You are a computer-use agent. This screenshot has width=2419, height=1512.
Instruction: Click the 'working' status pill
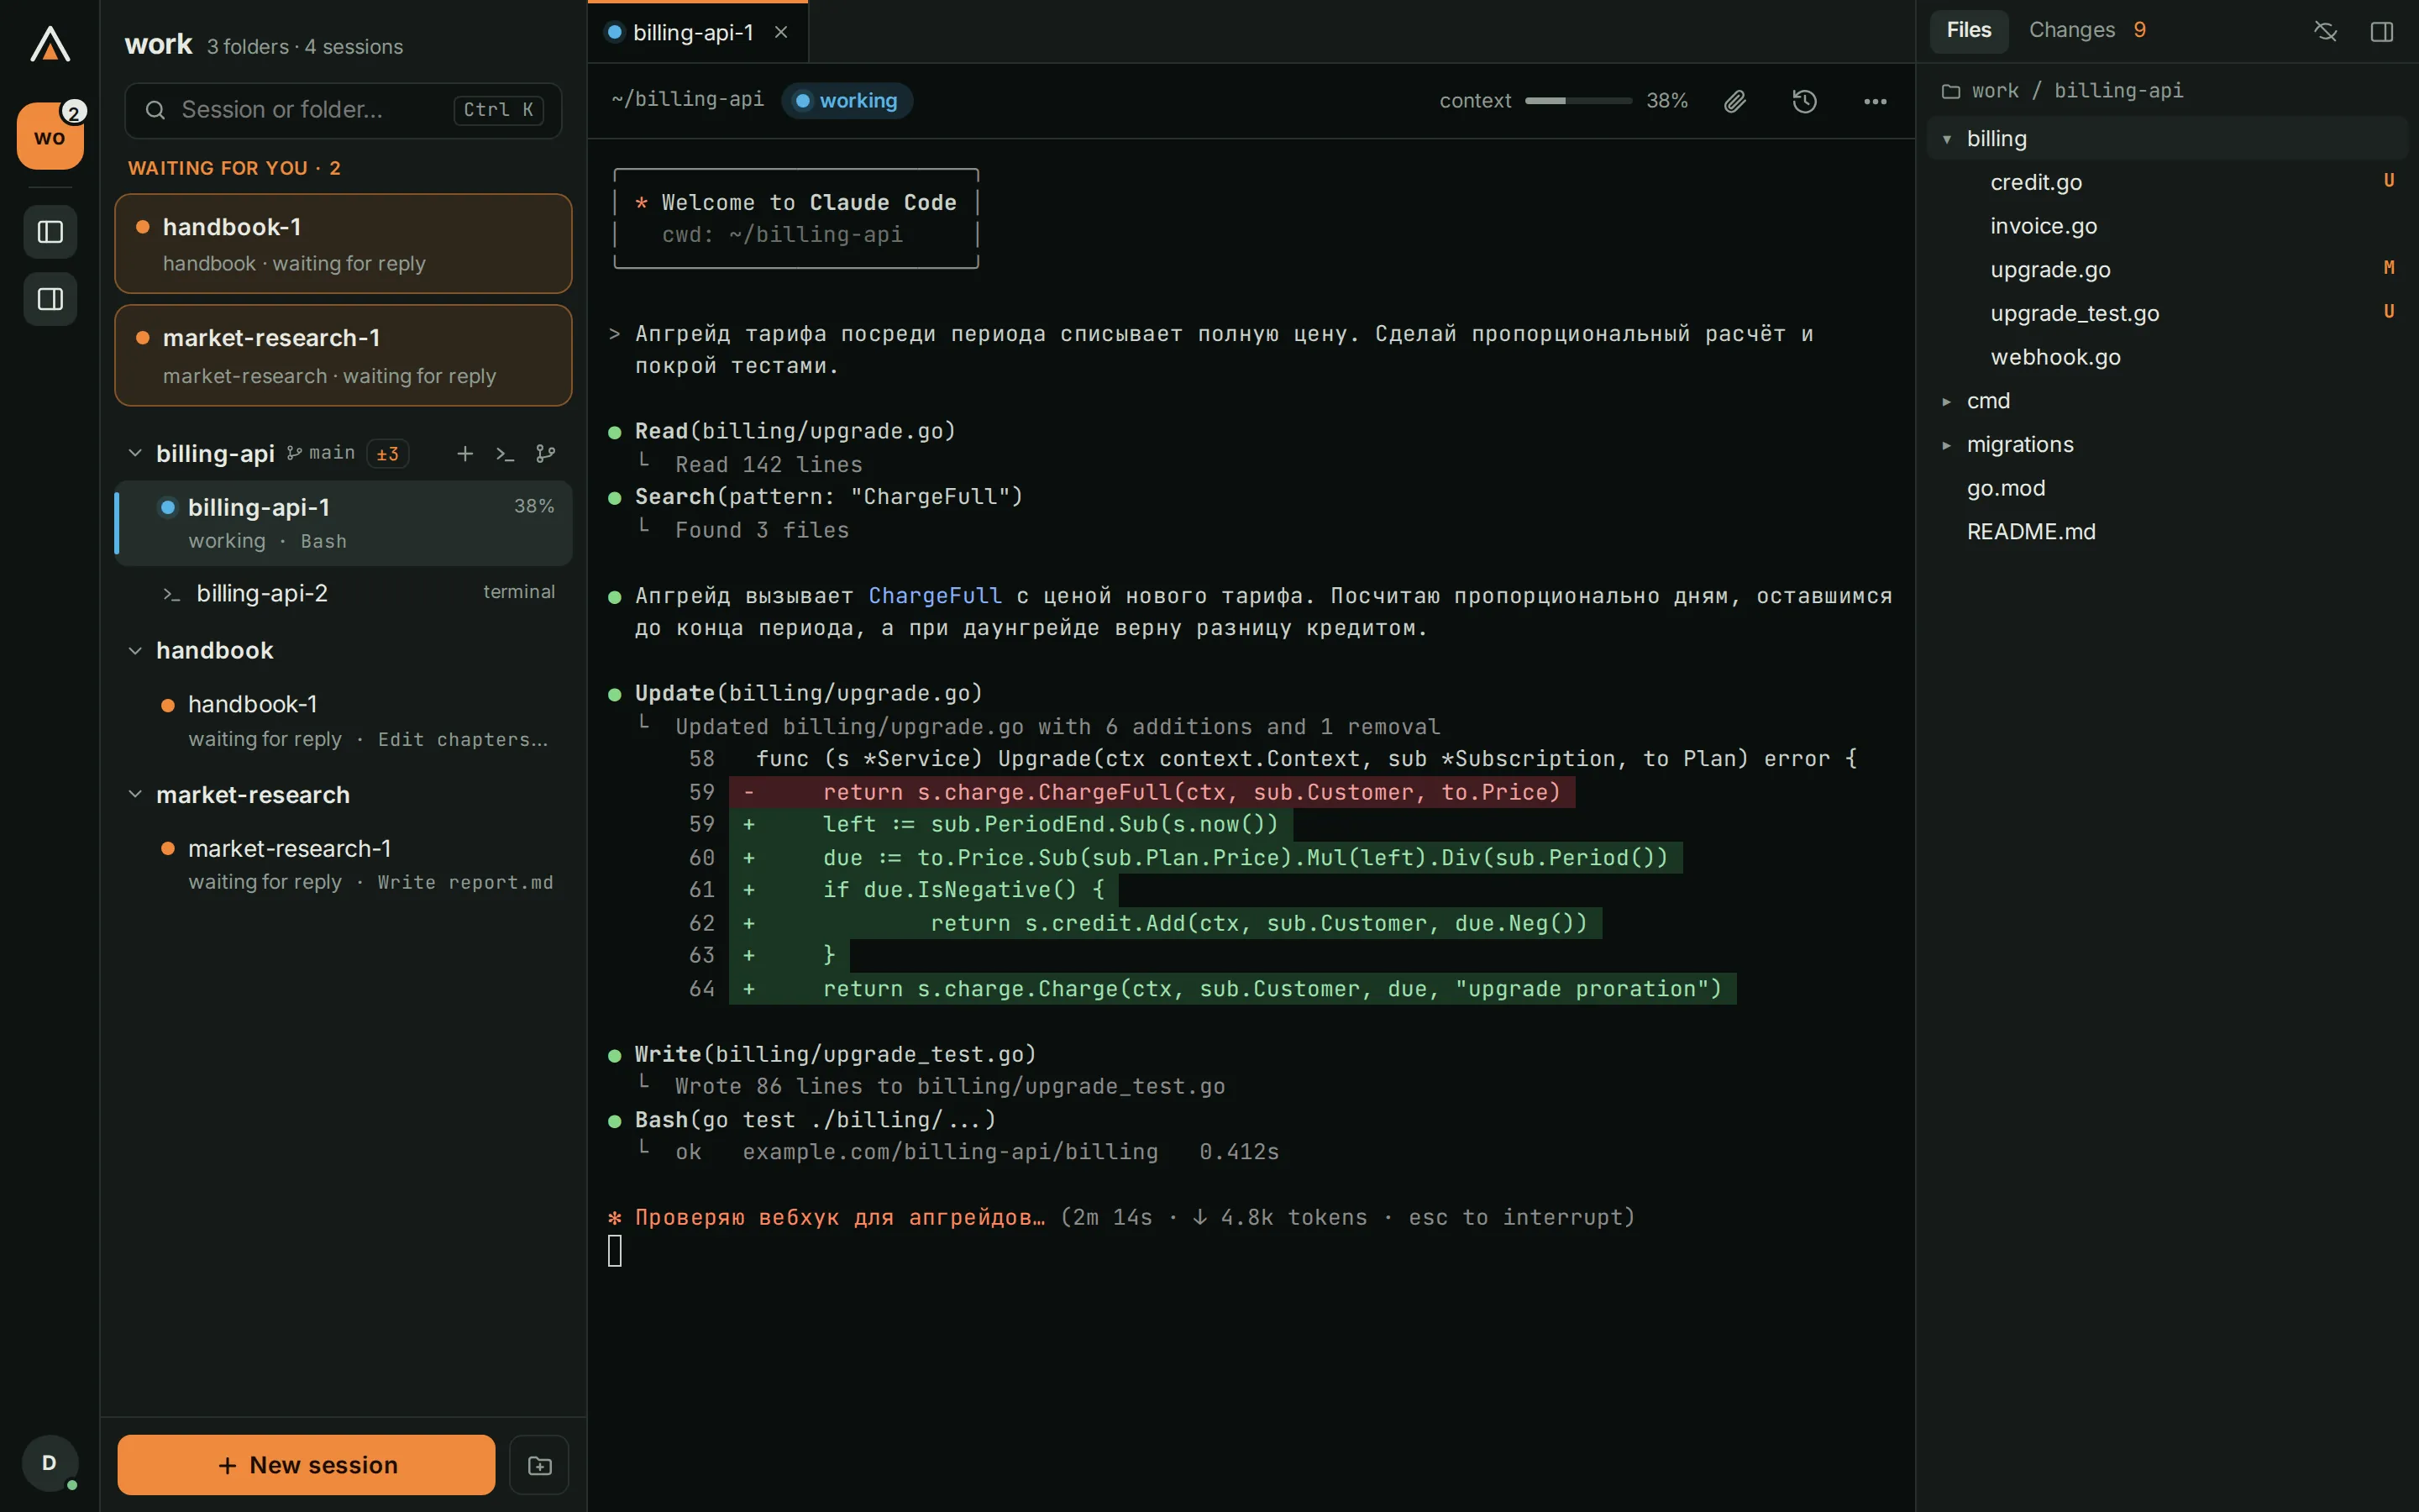click(847, 101)
